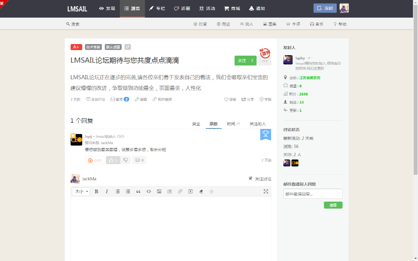Open the three-dots more options menu
Viewport: 418px width, 261px height.
coord(264,61)
